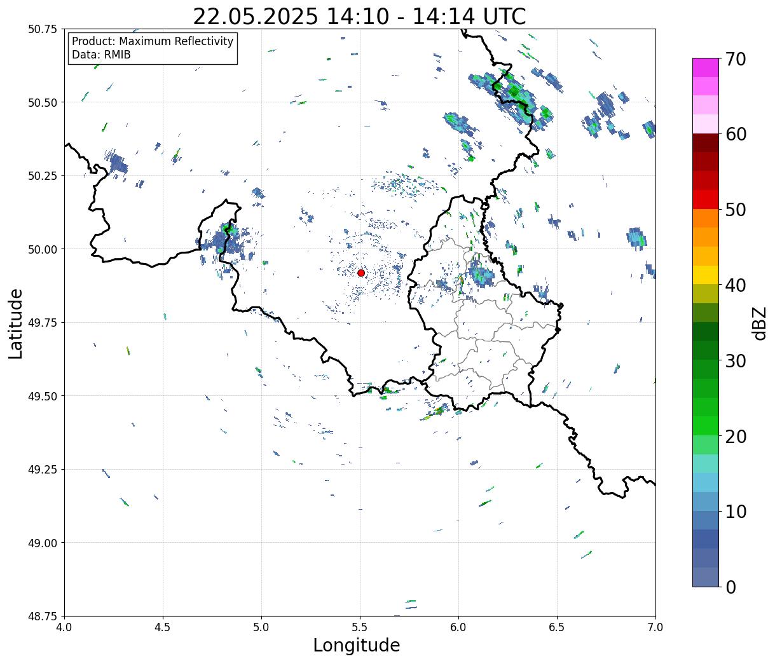Click the 30 tick label on colorbar

tap(736, 361)
